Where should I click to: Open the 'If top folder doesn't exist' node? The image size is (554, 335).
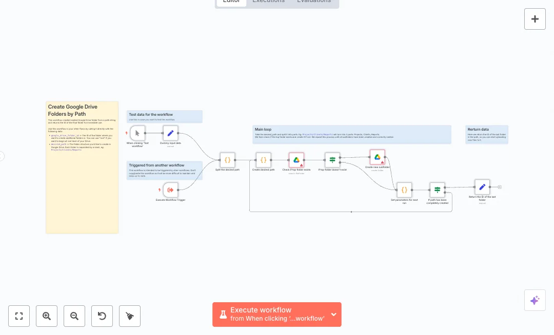[x=332, y=160]
